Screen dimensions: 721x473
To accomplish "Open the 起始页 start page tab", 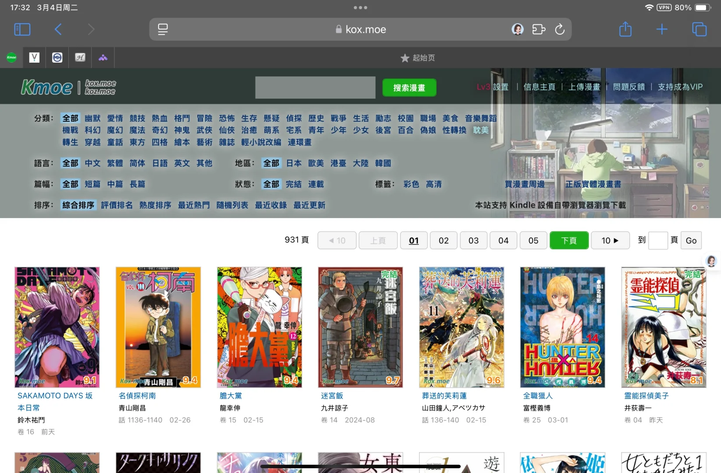I will [417, 57].
